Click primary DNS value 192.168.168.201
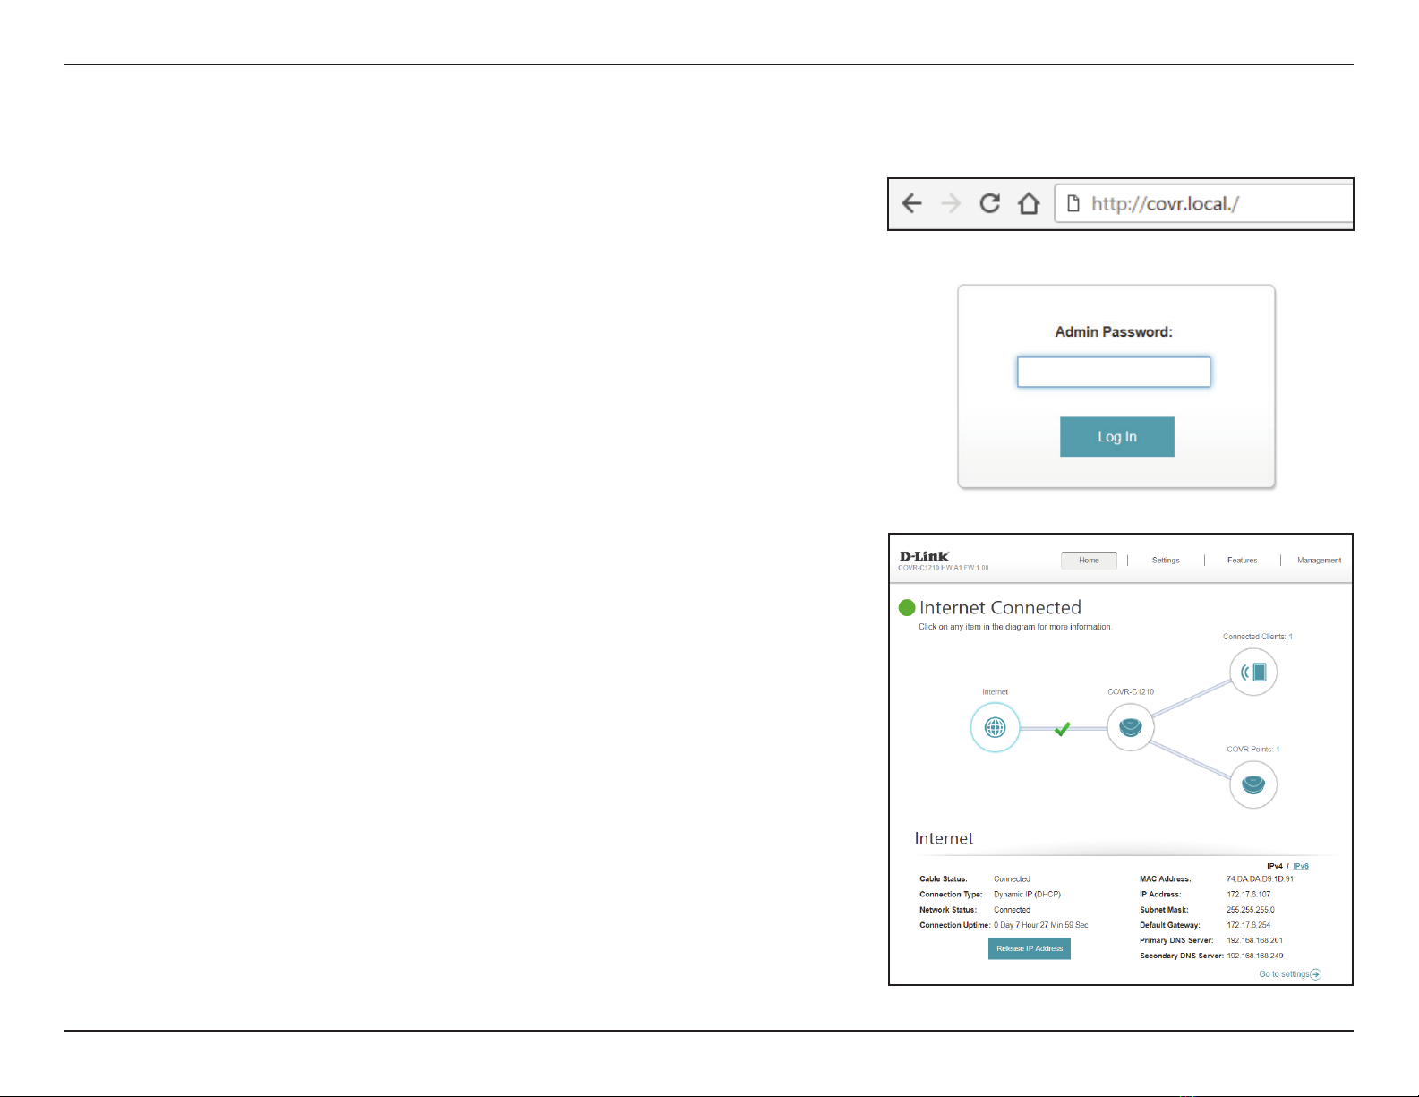 [1254, 940]
